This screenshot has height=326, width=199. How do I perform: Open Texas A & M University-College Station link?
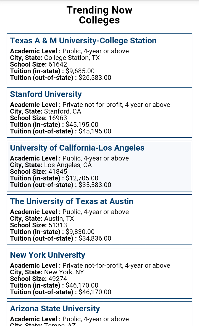(83, 41)
